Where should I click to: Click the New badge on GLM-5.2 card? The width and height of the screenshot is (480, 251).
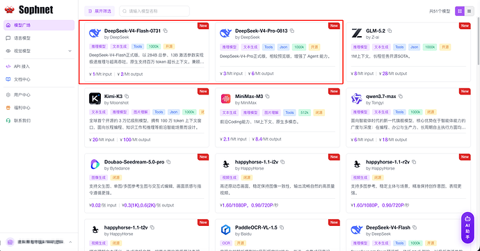[465, 26]
